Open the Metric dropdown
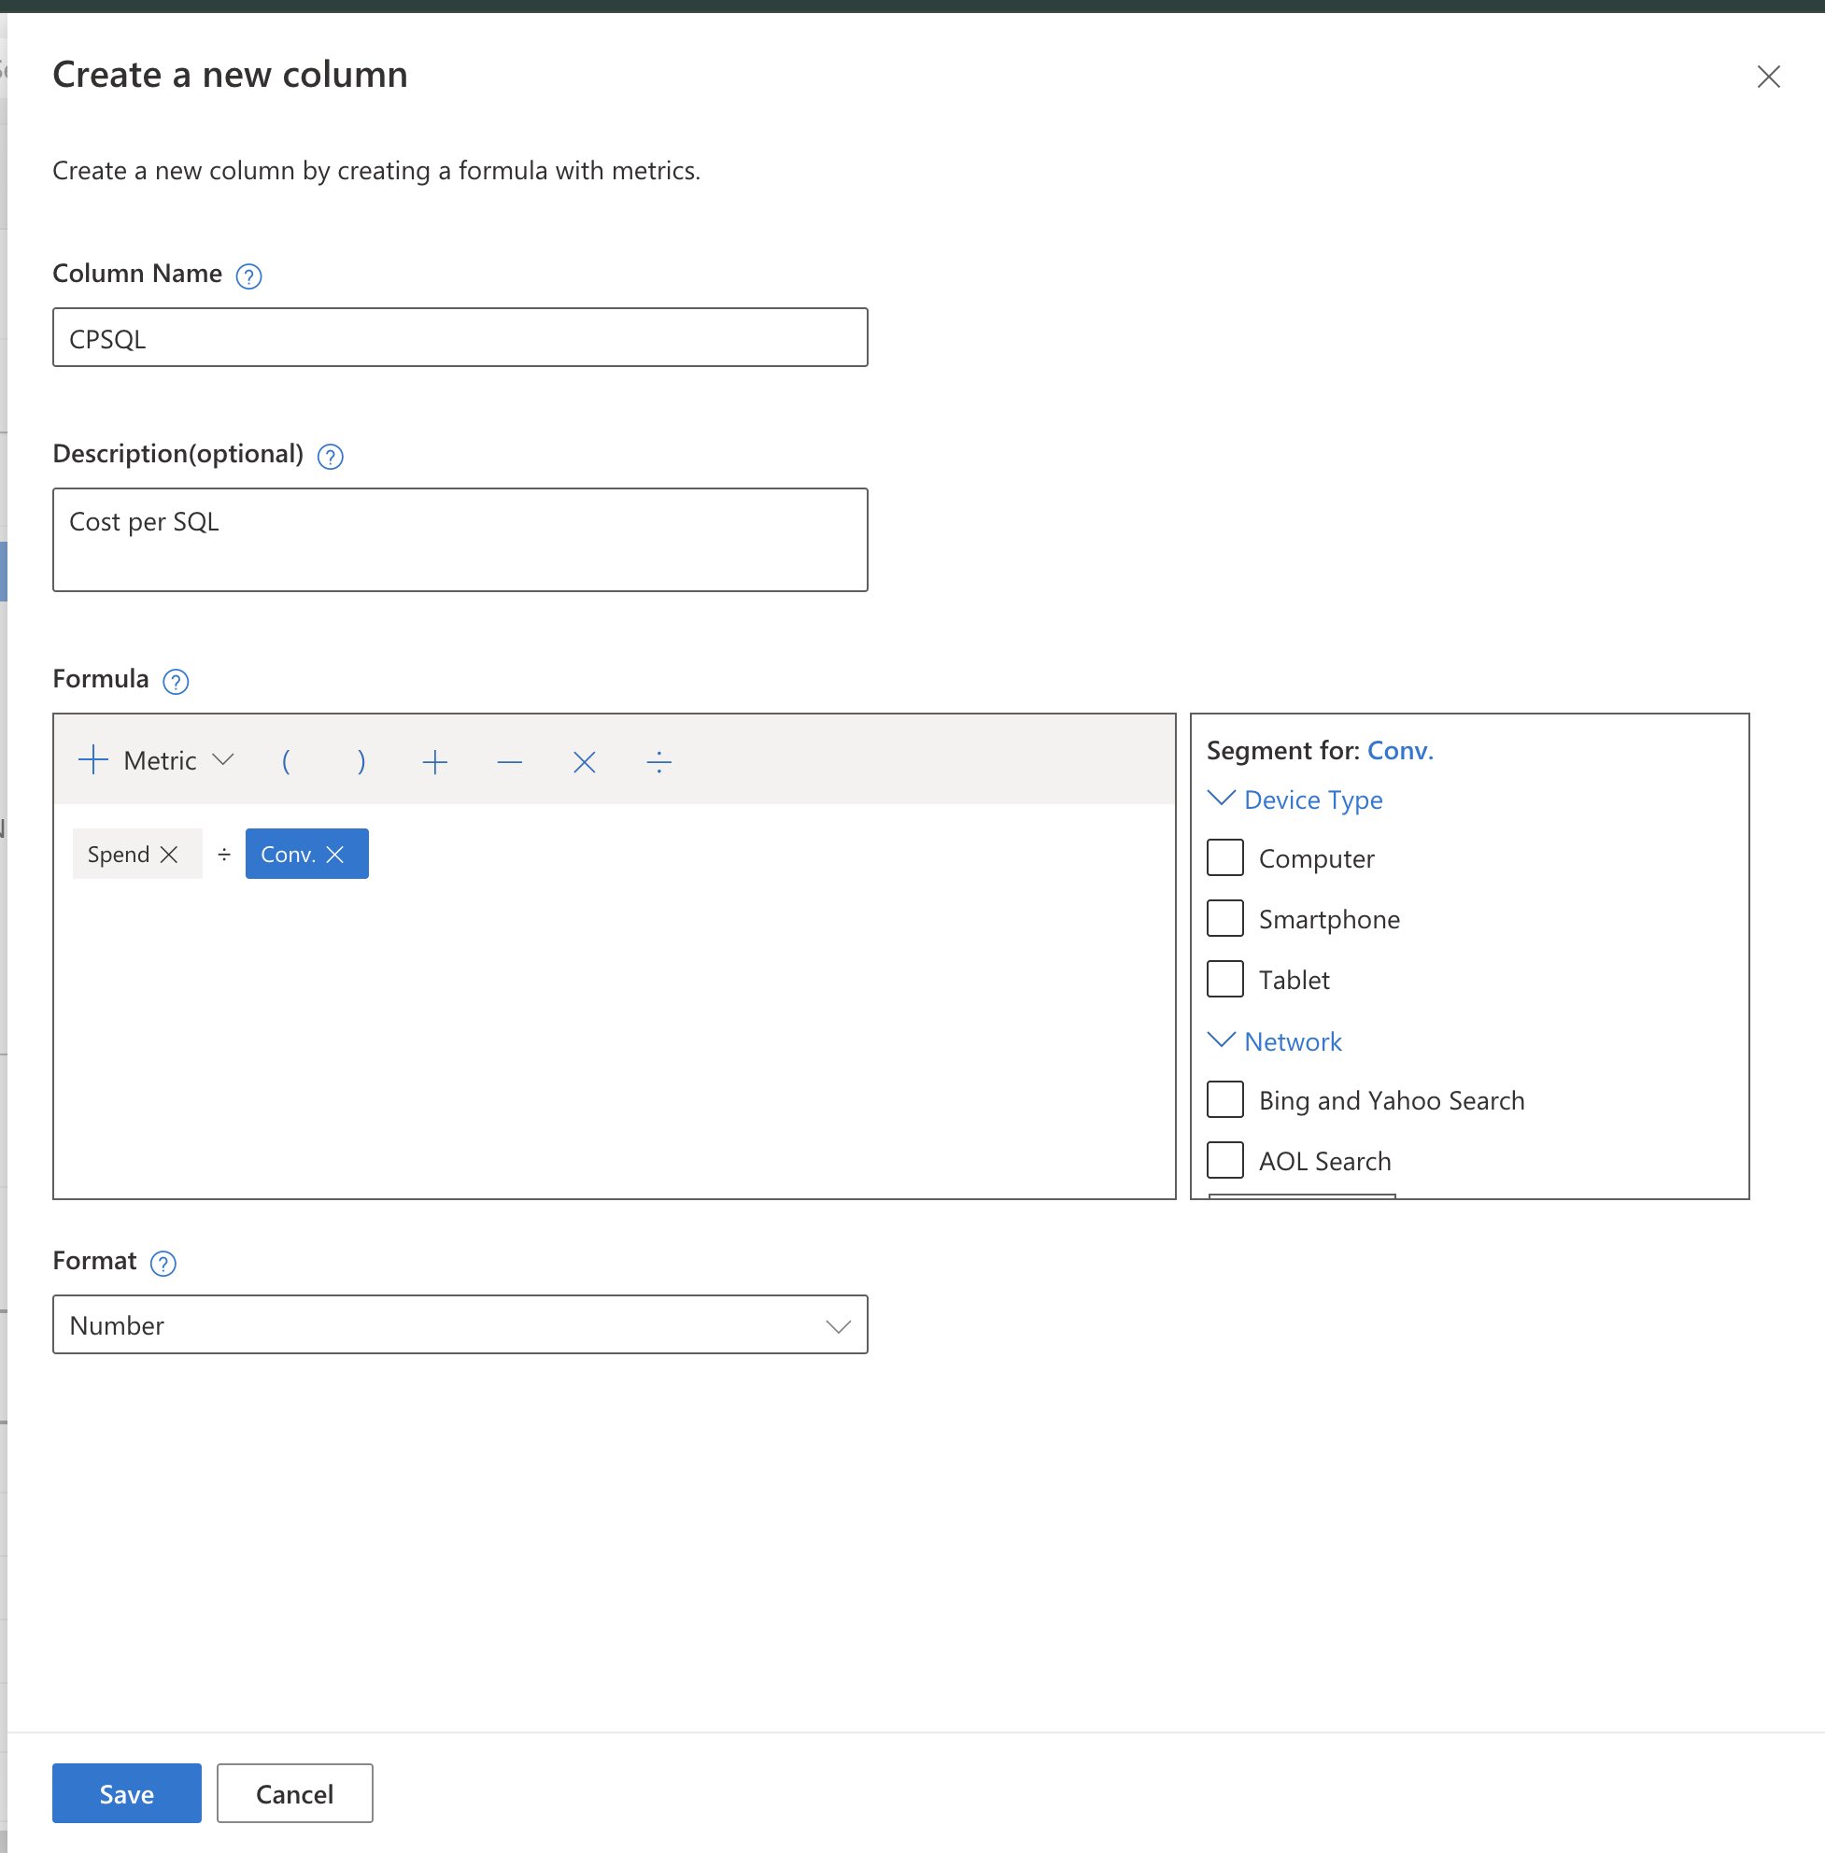This screenshot has width=1825, height=1853. (x=158, y=761)
